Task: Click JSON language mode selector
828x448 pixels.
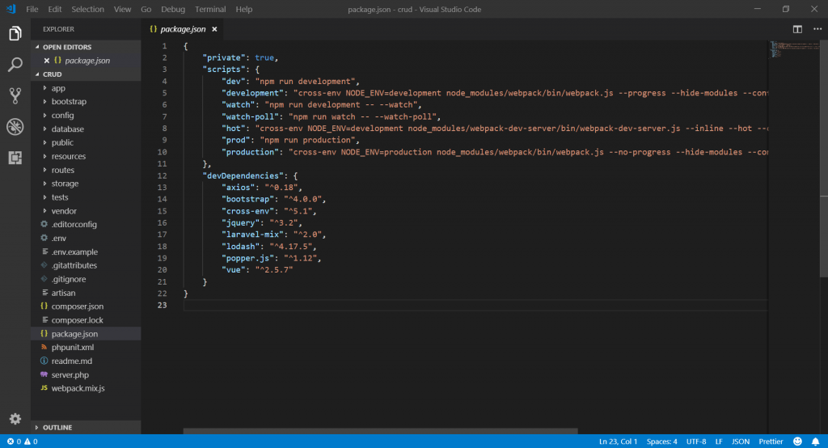Action: pos(741,442)
